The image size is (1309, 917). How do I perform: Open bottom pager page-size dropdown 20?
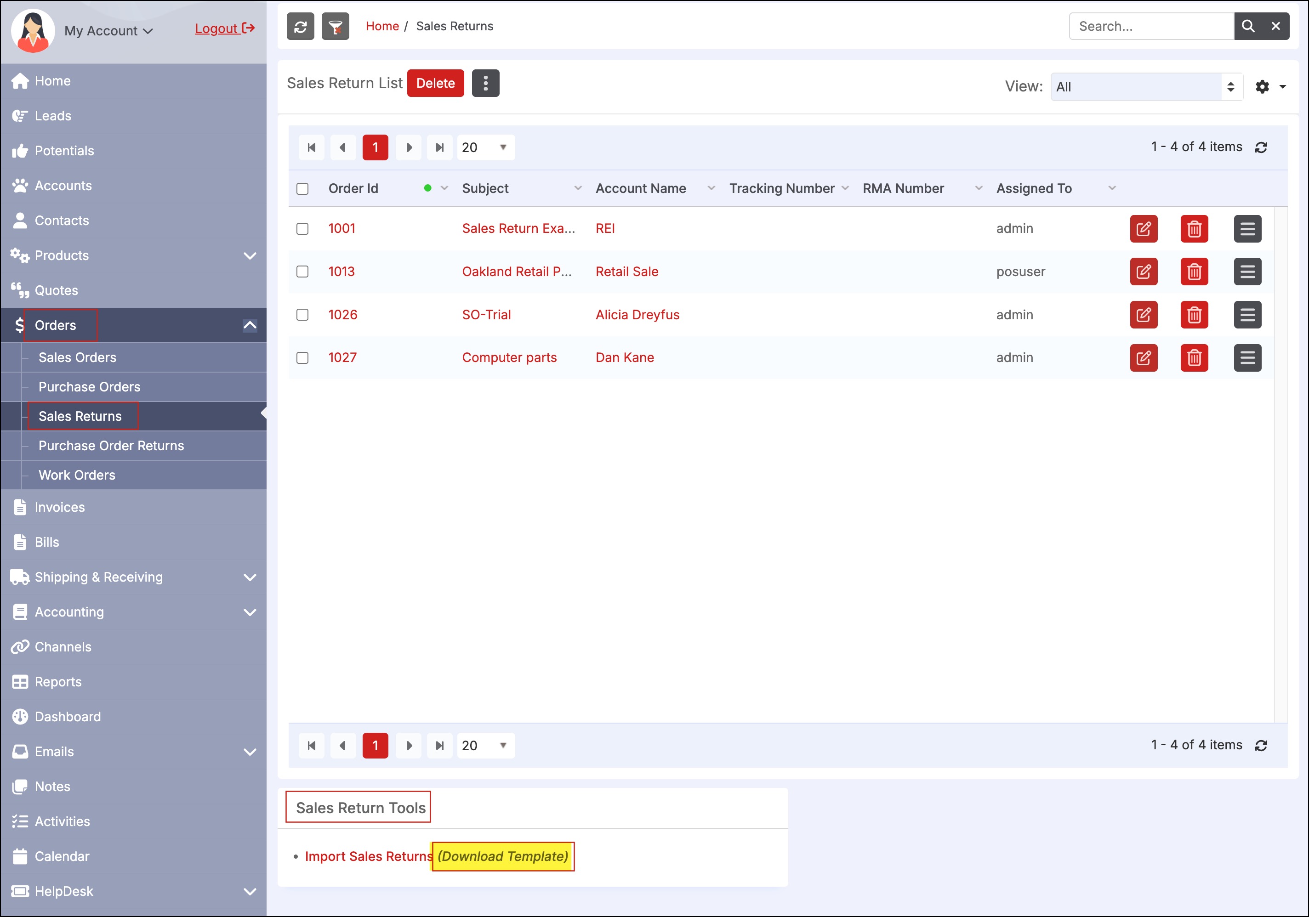point(486,746)
